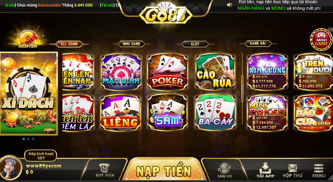
Task: Launch the Poker game icon
Action: pos(167,72)
